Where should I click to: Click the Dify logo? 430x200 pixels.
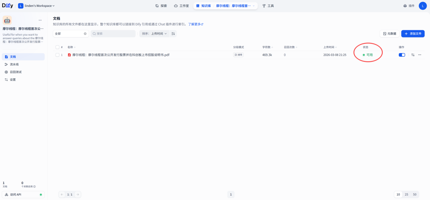click(x=7, y=5)
